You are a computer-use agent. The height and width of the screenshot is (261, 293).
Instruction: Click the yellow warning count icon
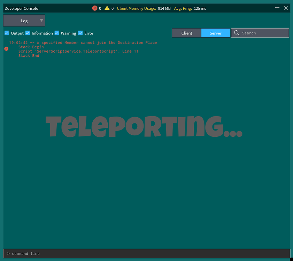(107, 8)
